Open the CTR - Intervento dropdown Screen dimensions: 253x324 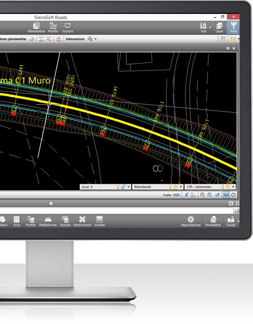(233, 187)
